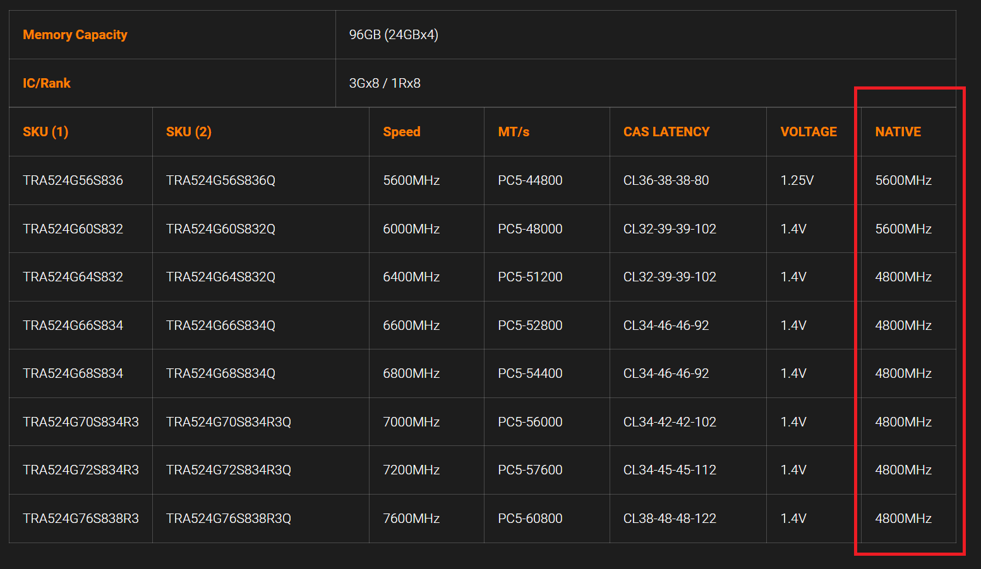Select SKU cell TRA524G72S834R3
Image resolution: width=981 pixels, height=569 pixels.
[81, 470]
